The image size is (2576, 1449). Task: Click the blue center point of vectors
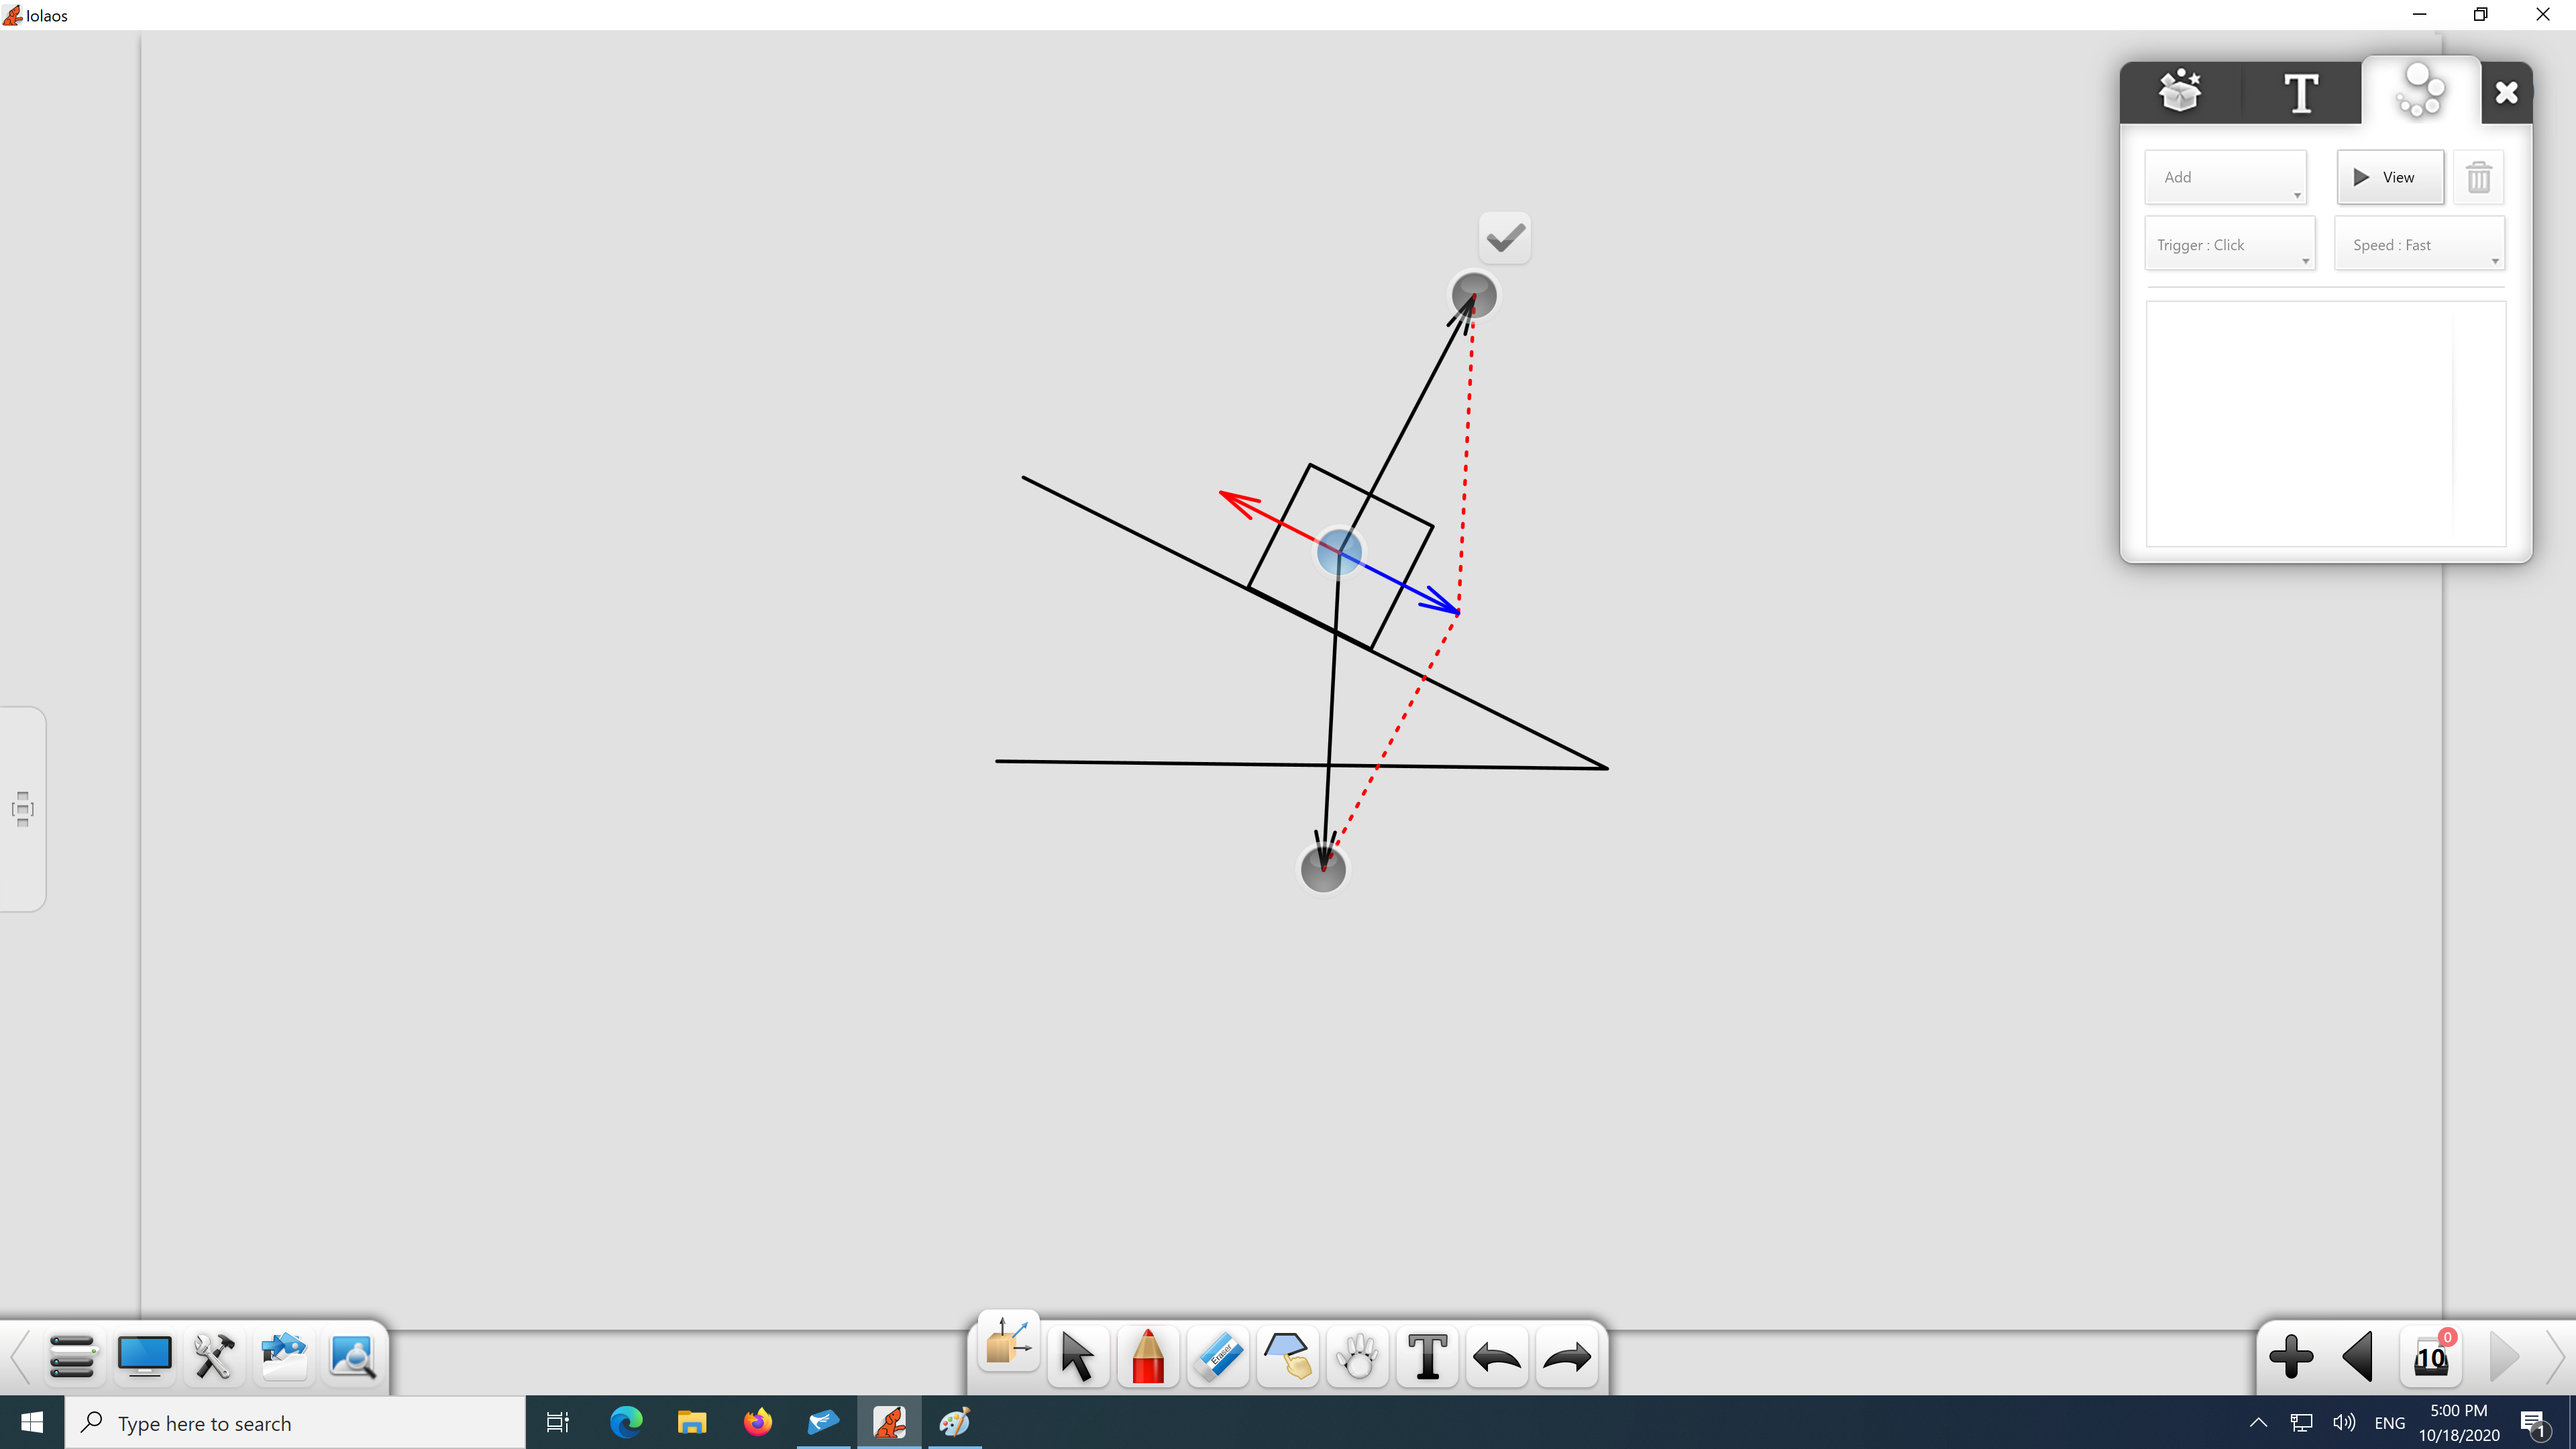pyautogui.click(x=1339, y=552)
